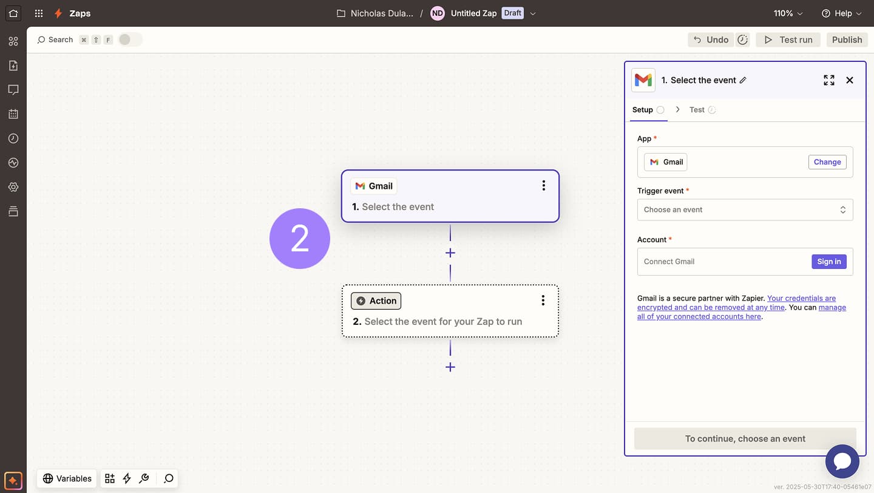
Task: Open the Help dropdown menu
Action: point(841,13)
